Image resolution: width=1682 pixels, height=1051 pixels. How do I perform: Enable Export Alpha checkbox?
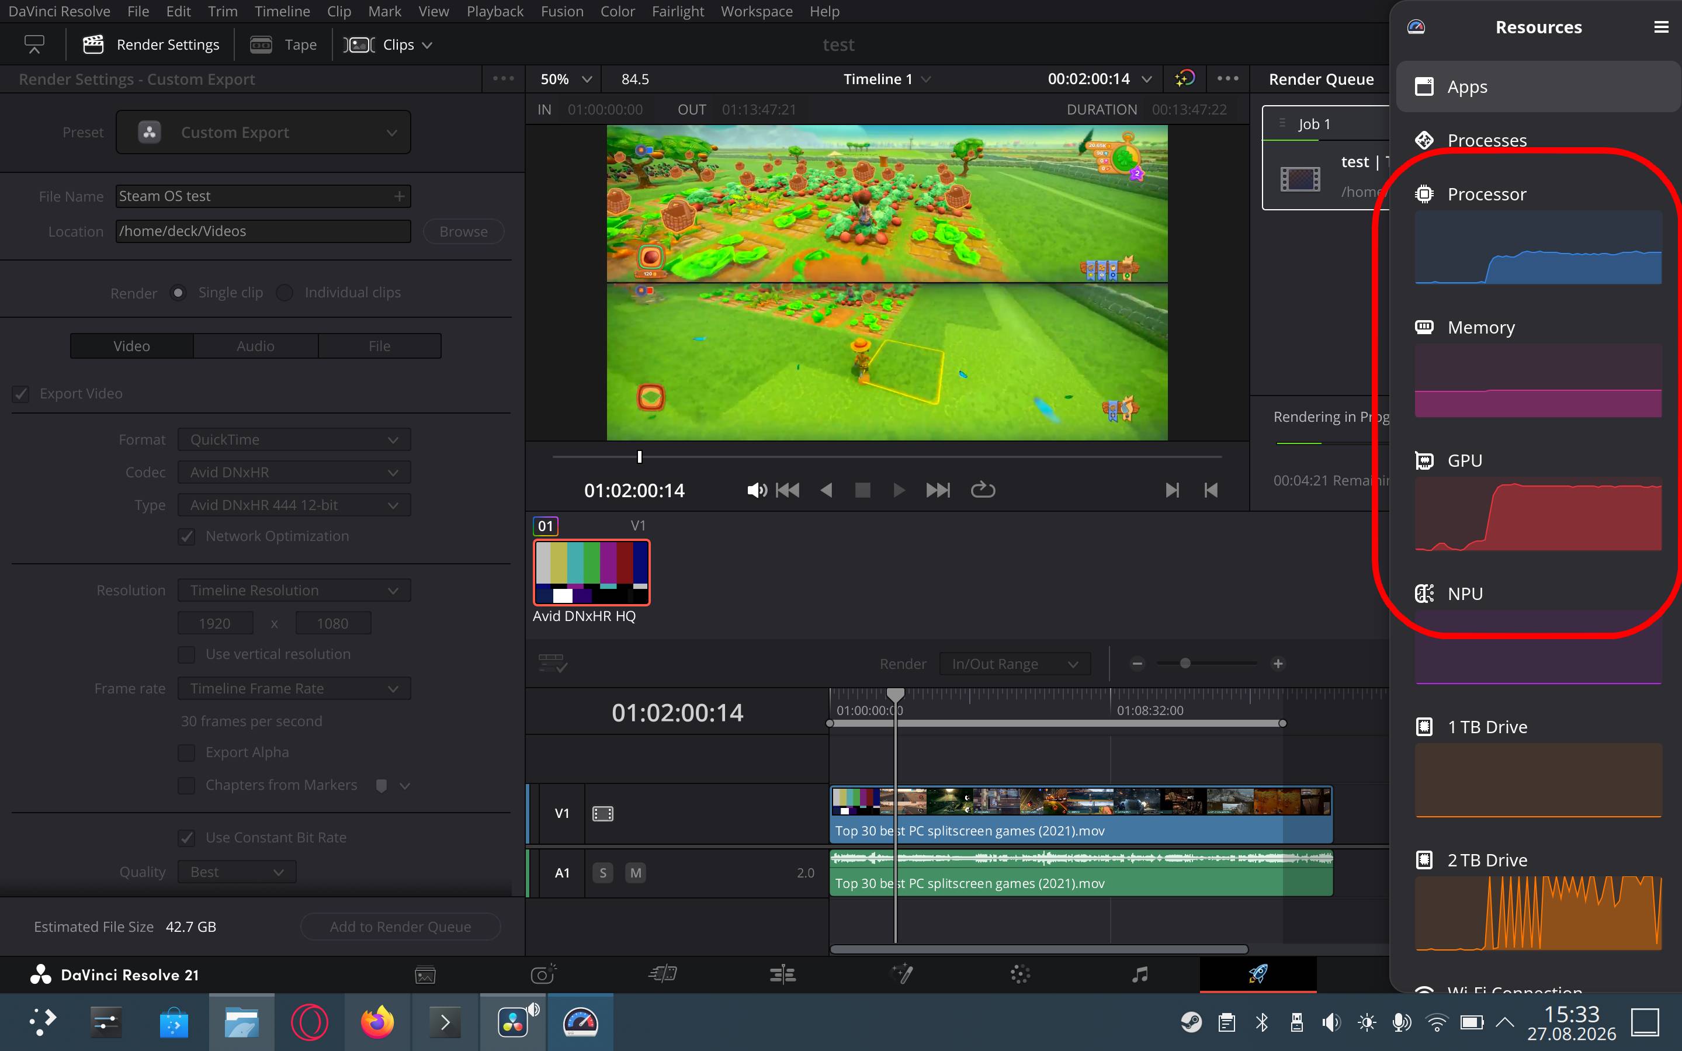186,752
